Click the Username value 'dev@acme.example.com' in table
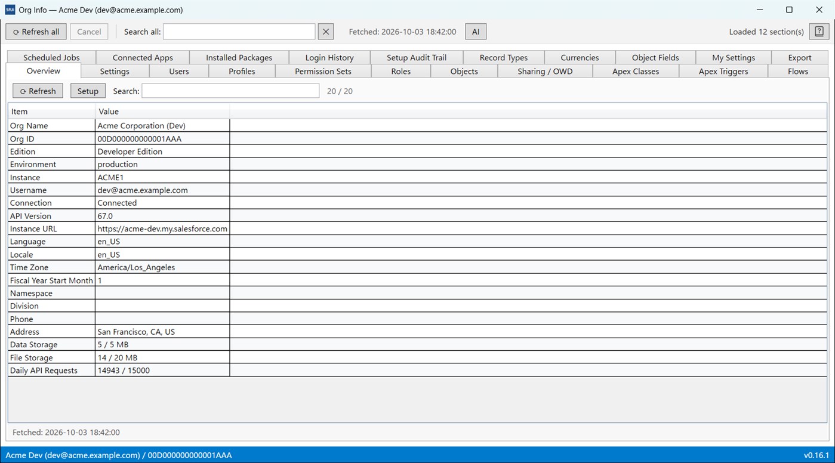Image resolution: width=835 pixels, height=463 pixels. click(x=162, y=190)
